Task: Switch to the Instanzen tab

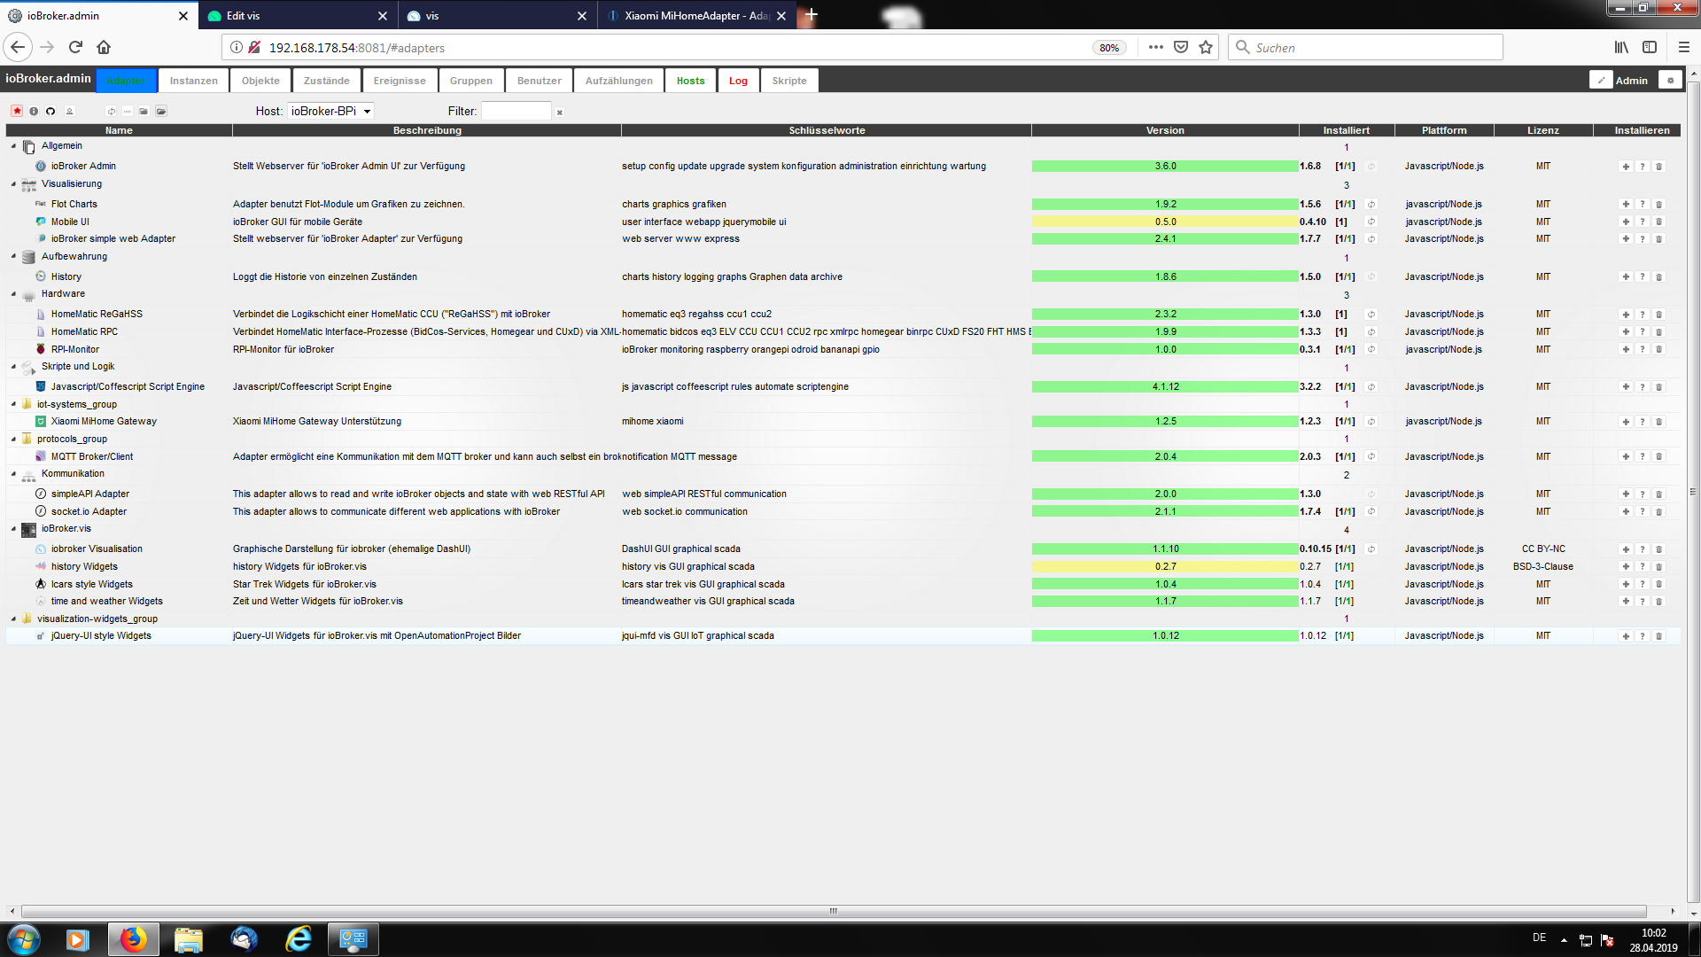Action: [x=193, y=81]
